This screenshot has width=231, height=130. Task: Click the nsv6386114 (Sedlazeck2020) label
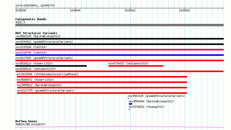pos(36,69)
